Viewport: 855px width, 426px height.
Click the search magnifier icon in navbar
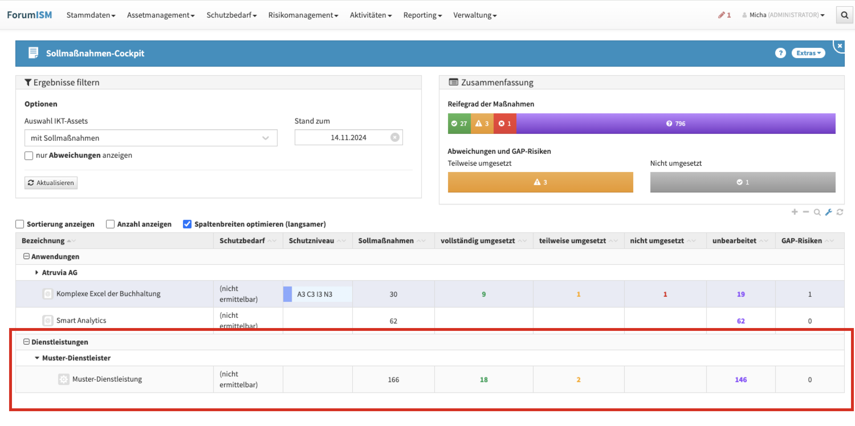844,15
